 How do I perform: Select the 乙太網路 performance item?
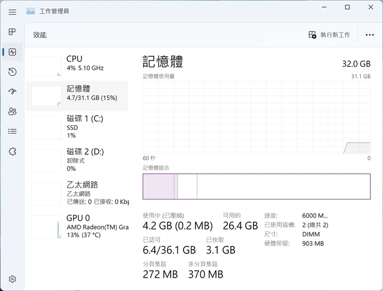[77, 193]
